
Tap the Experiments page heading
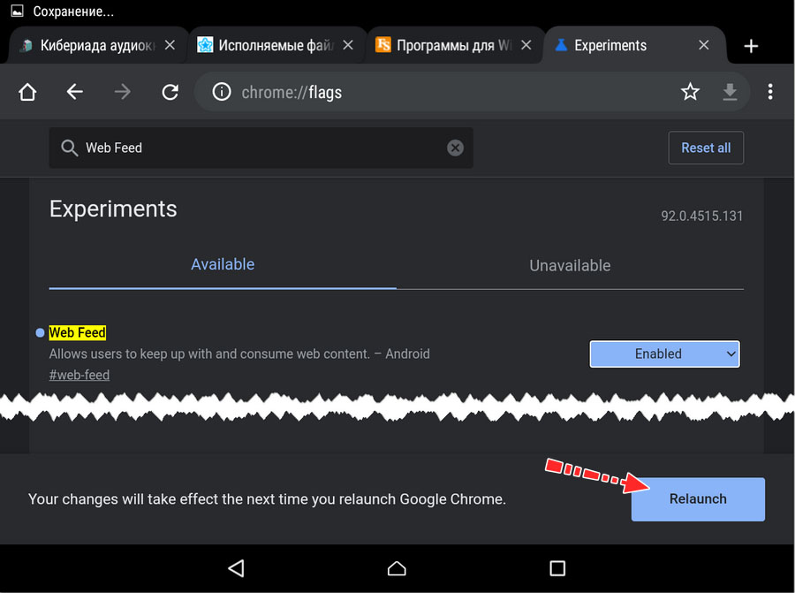(x=113, y=209)
